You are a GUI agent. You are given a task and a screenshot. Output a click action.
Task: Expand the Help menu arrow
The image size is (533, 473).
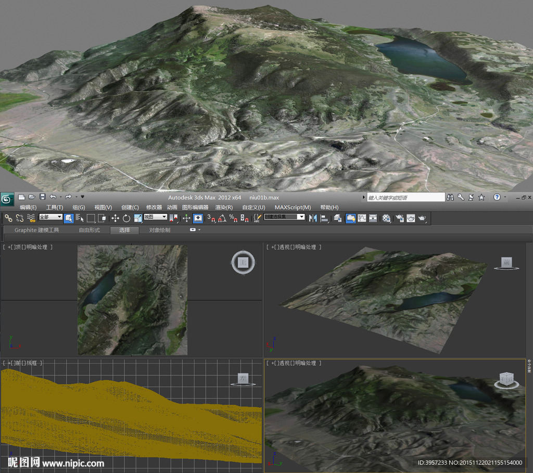pyautogui.click(x=505, y=197)
